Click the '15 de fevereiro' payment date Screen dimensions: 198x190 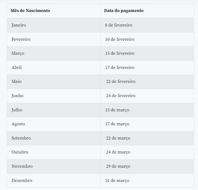(120, 53)
